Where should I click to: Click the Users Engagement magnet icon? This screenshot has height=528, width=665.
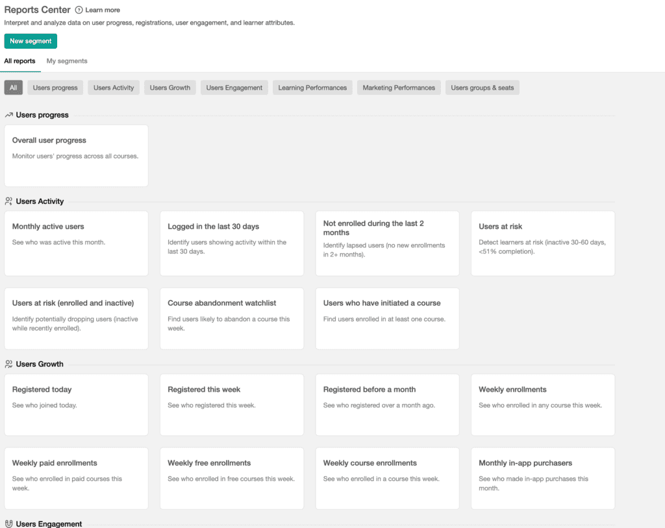9,523
